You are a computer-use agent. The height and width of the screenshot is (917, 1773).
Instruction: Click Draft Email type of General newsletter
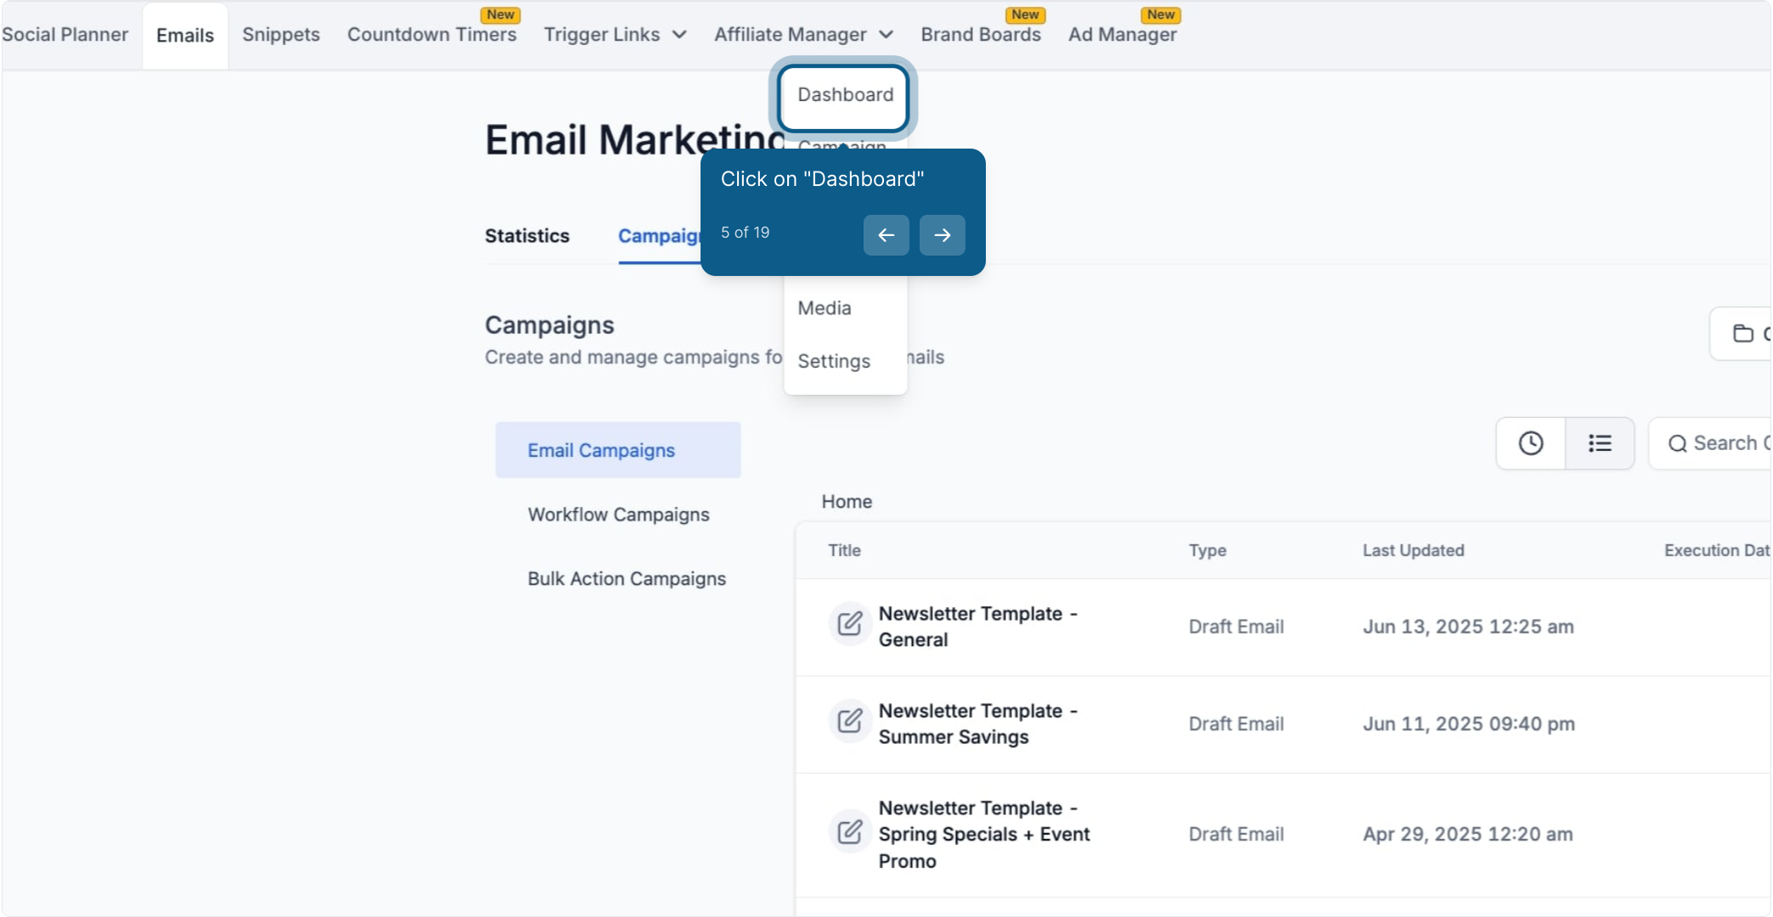coord(1236,627)
